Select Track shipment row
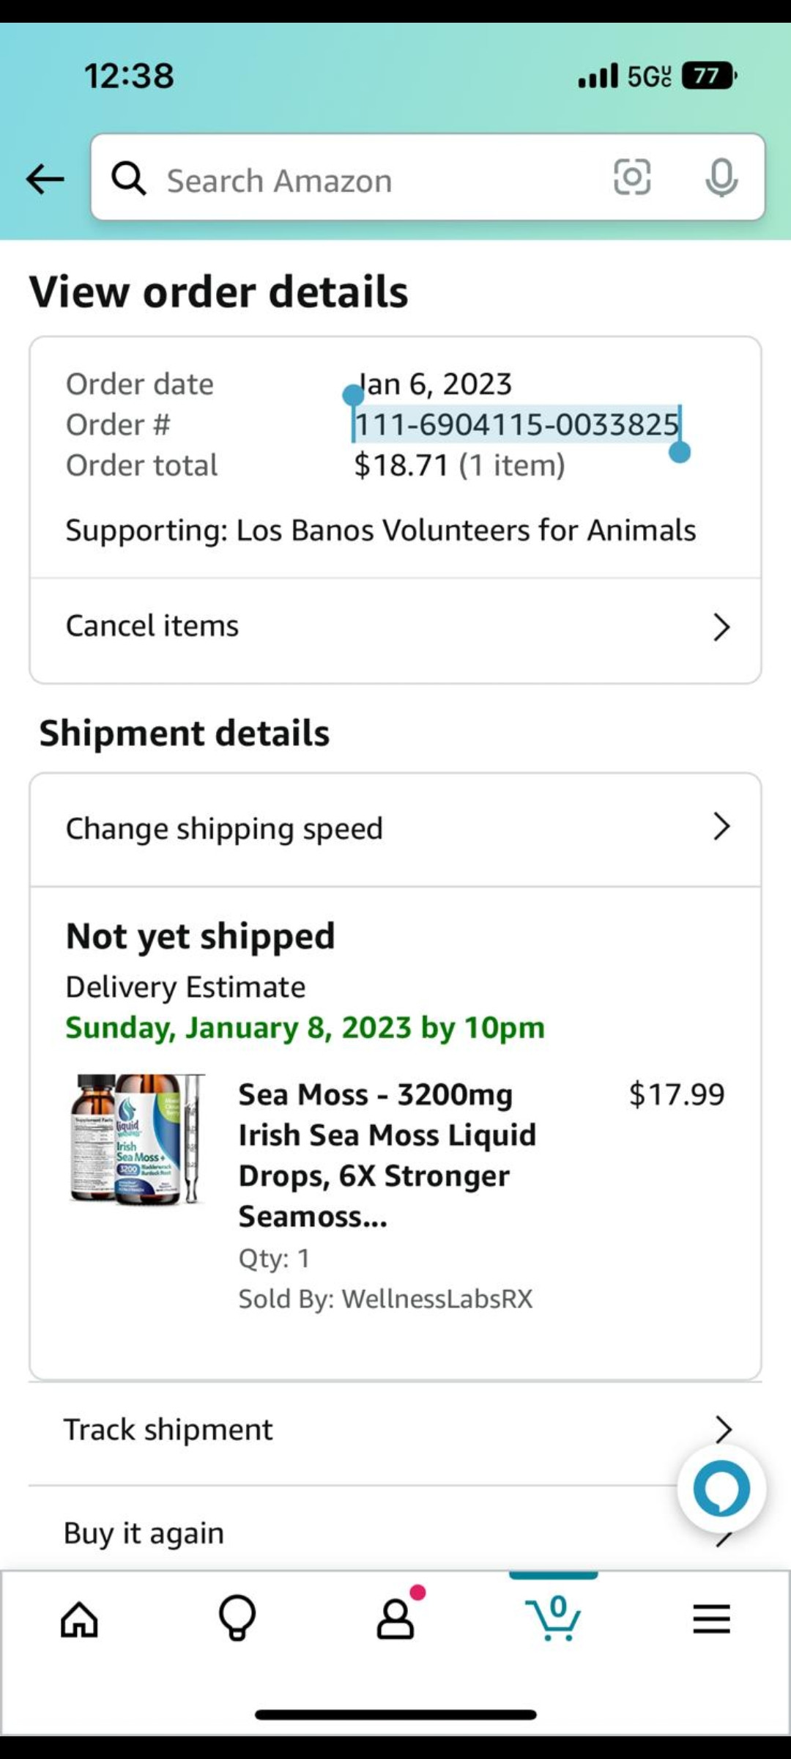The height and width of the screenshot is (1759, 791). coord(168,1430)
